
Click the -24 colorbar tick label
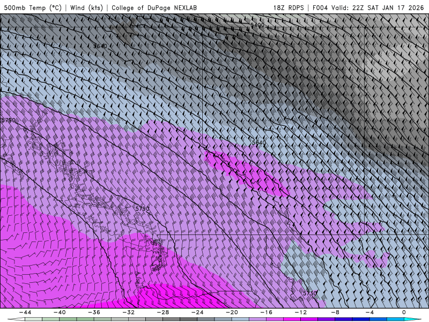pyautogui.click(x=197, y=312)
